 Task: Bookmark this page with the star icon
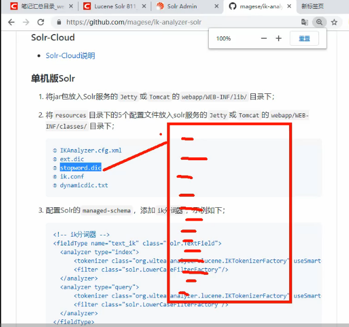coord(334,22)
